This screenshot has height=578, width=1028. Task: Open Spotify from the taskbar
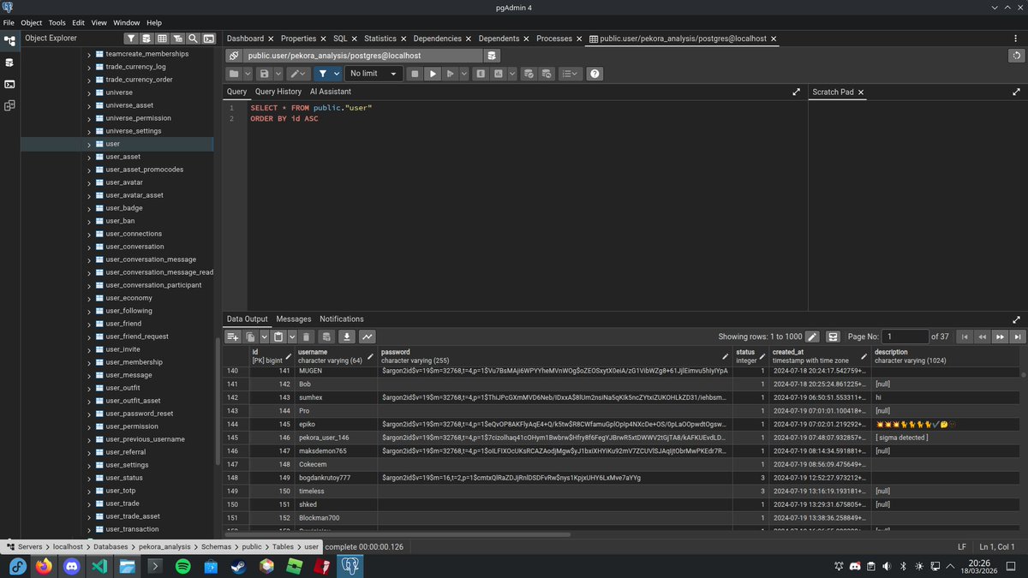coord(182,566)
